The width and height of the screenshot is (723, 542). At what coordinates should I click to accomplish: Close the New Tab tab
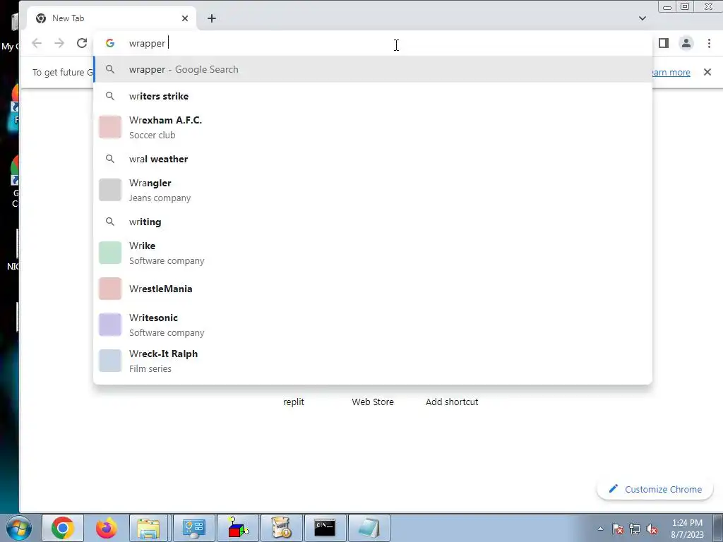(185, 18)
